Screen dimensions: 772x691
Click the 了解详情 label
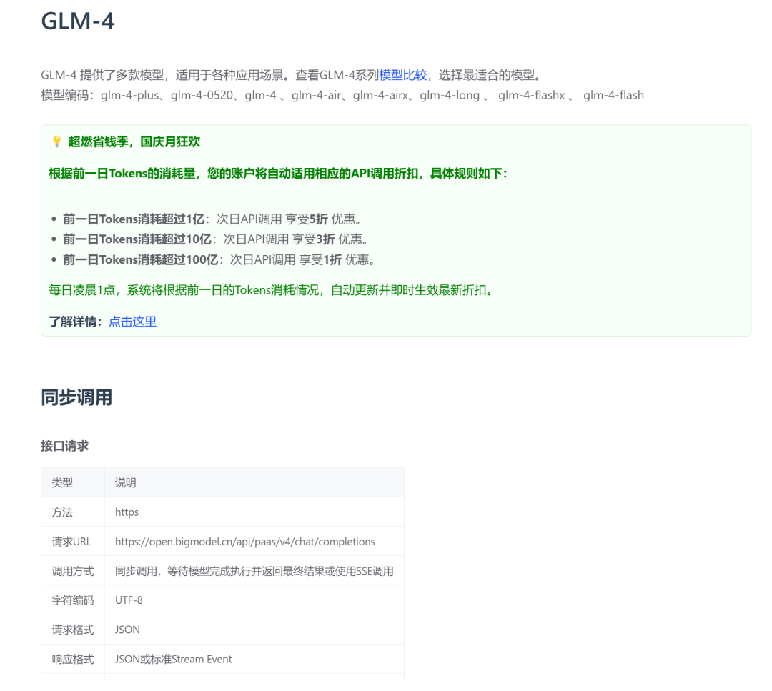[75, 322]
